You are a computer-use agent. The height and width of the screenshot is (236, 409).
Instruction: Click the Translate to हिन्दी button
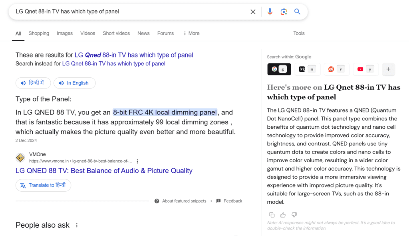coord(43,185)
